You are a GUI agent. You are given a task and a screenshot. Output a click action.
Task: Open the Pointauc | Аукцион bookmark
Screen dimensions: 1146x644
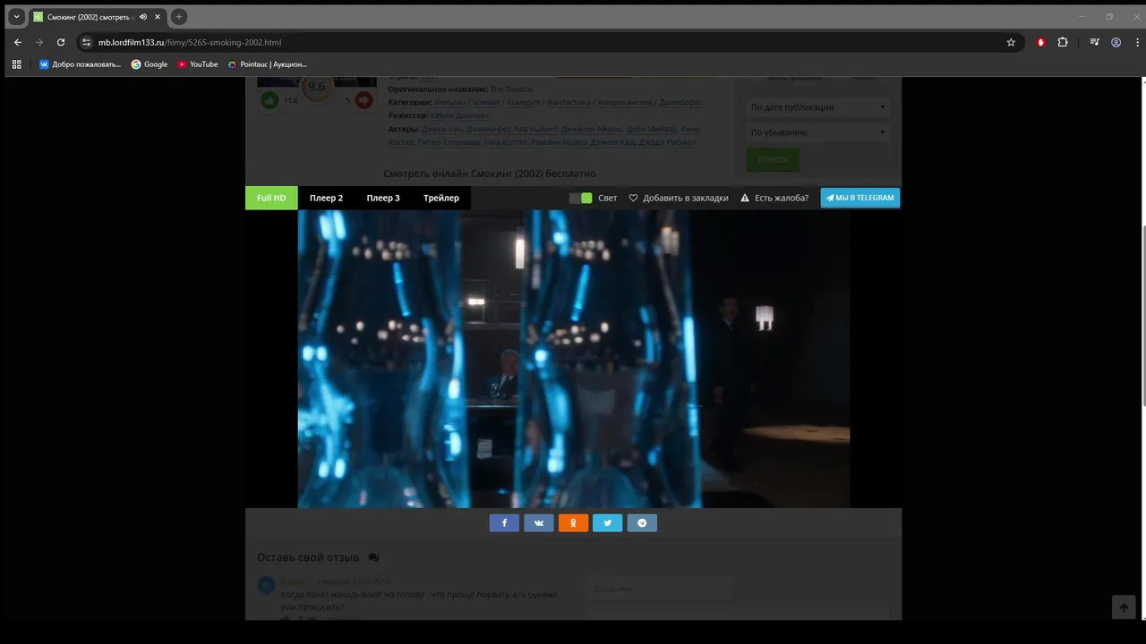267,64
